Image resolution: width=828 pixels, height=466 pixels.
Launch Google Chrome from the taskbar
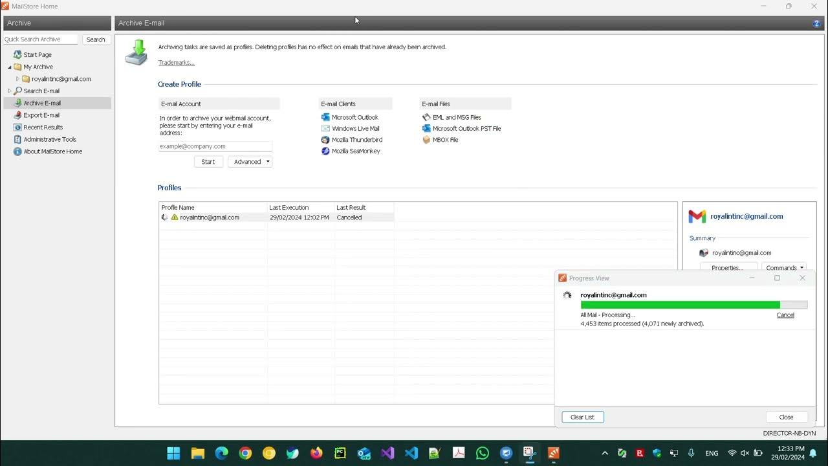[x=245, y=453]
